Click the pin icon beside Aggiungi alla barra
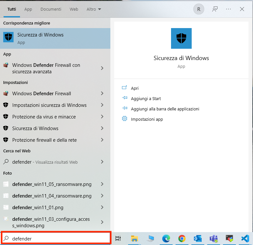 point(125,108)
